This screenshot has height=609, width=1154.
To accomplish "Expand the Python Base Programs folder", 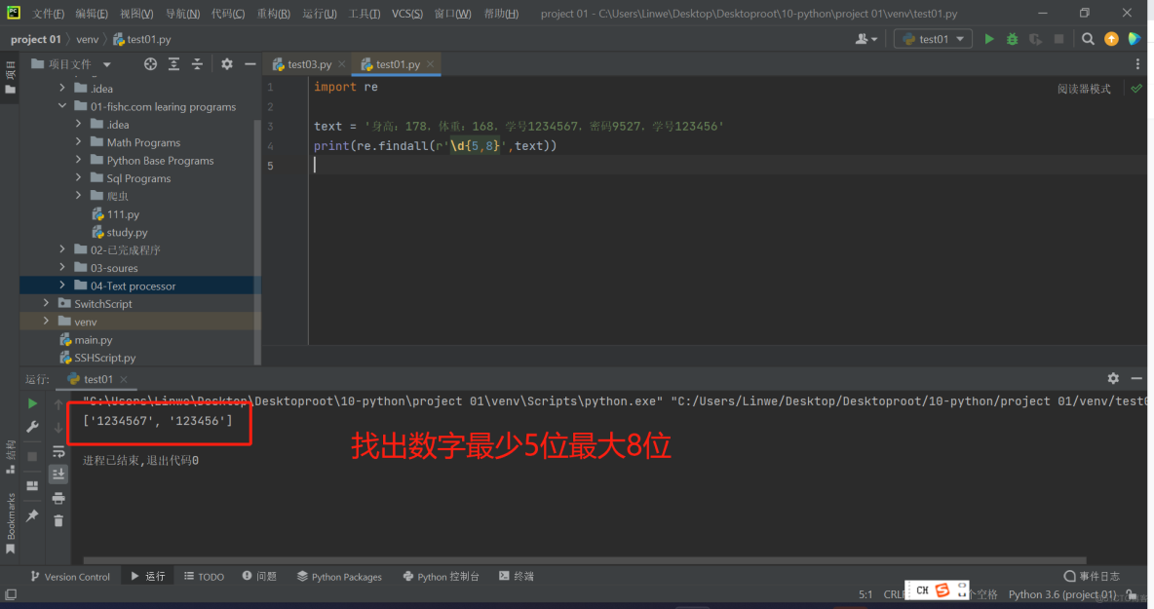I will click(79, 160).
